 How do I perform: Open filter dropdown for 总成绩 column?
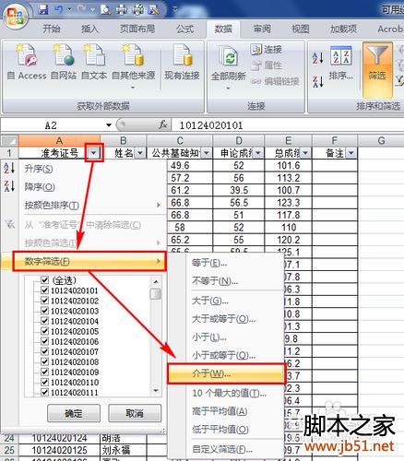[x=305, y=153]
